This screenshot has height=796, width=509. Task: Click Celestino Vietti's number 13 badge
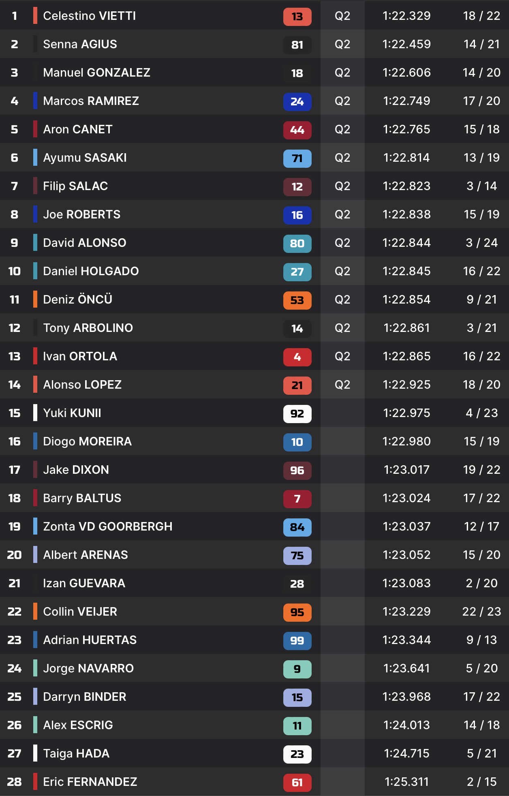pos(297,17)
